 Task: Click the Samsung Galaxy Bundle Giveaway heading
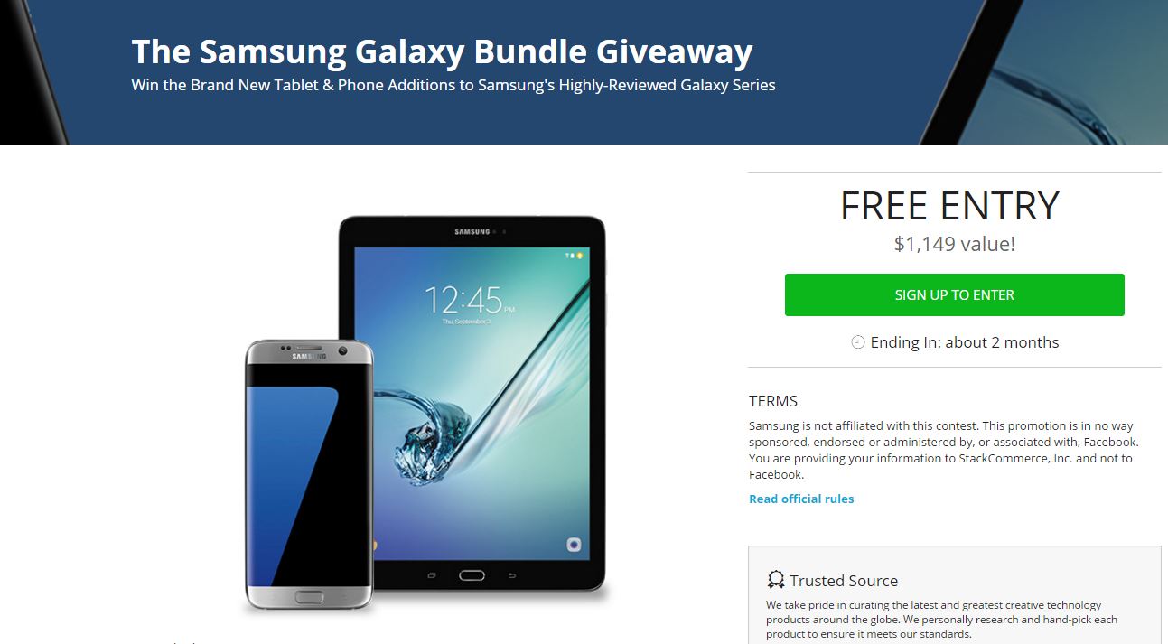click(x=442, y=51)
